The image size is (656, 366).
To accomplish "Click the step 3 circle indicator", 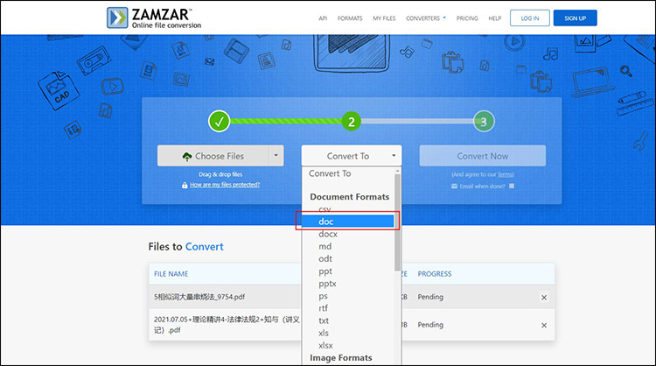I will click(x=484, y=122).
